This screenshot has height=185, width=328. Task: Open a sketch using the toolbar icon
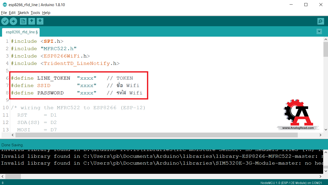click(x=32, y=21)
